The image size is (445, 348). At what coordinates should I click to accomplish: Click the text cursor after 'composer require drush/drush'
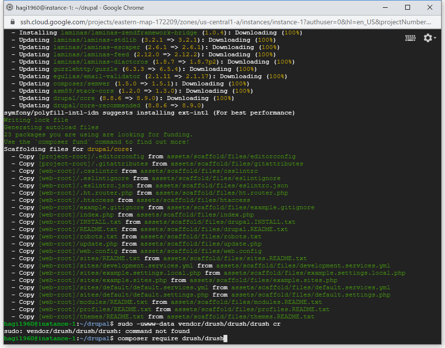tap(225, 338)
